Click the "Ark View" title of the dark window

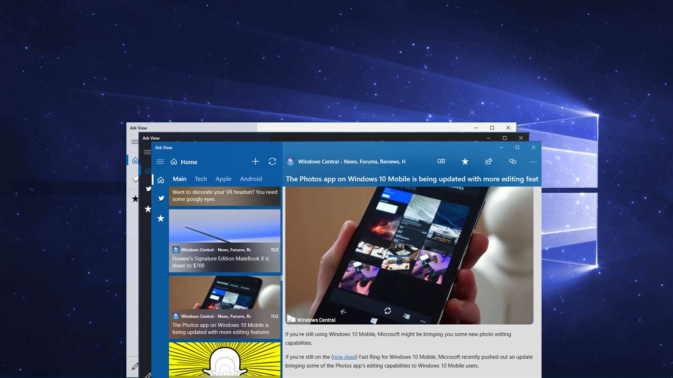click(x=151, y=138)
